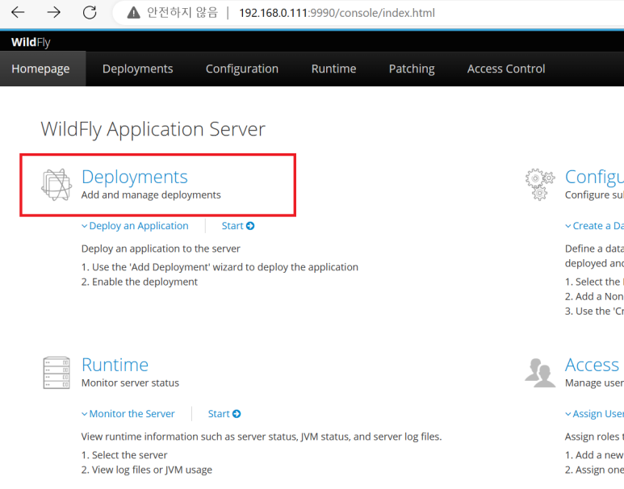The height and width of the screenshot is (489, 624).
Task: Toggle the Create a Datasource expander
Action: pos(595,226)
